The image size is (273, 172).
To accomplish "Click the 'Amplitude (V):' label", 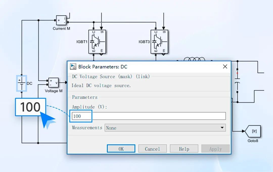I will click(x=89, y=107).
